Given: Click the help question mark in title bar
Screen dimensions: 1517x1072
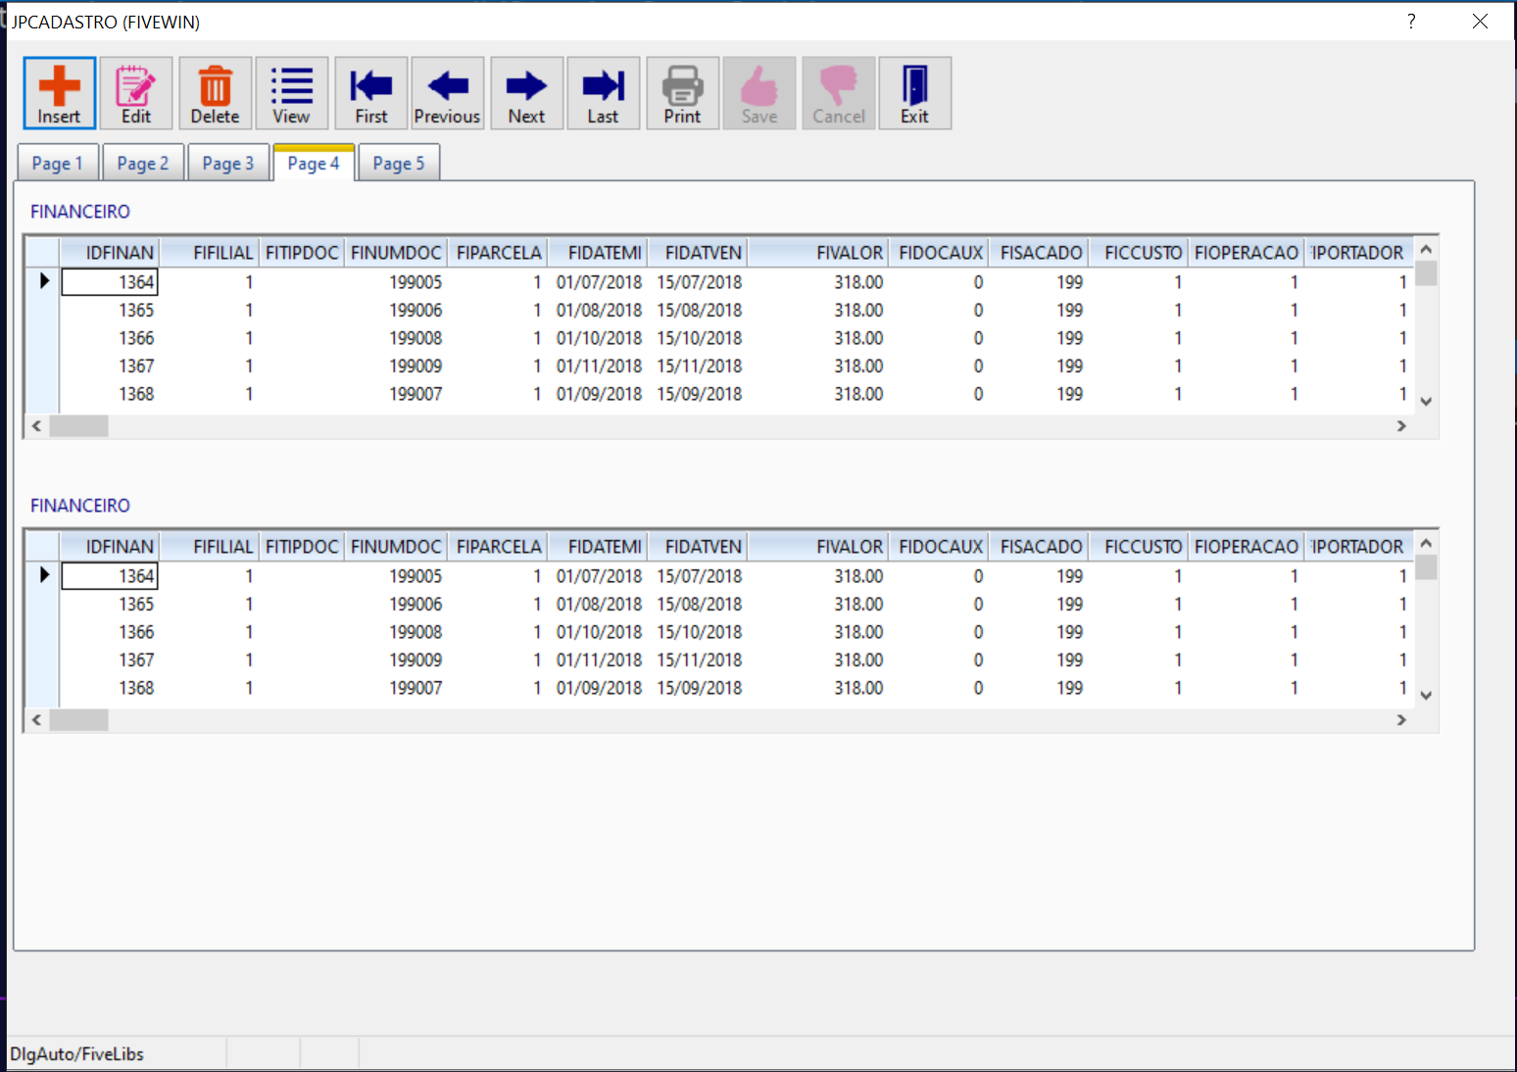Looking at the screenshot, I should (1411, 22).
